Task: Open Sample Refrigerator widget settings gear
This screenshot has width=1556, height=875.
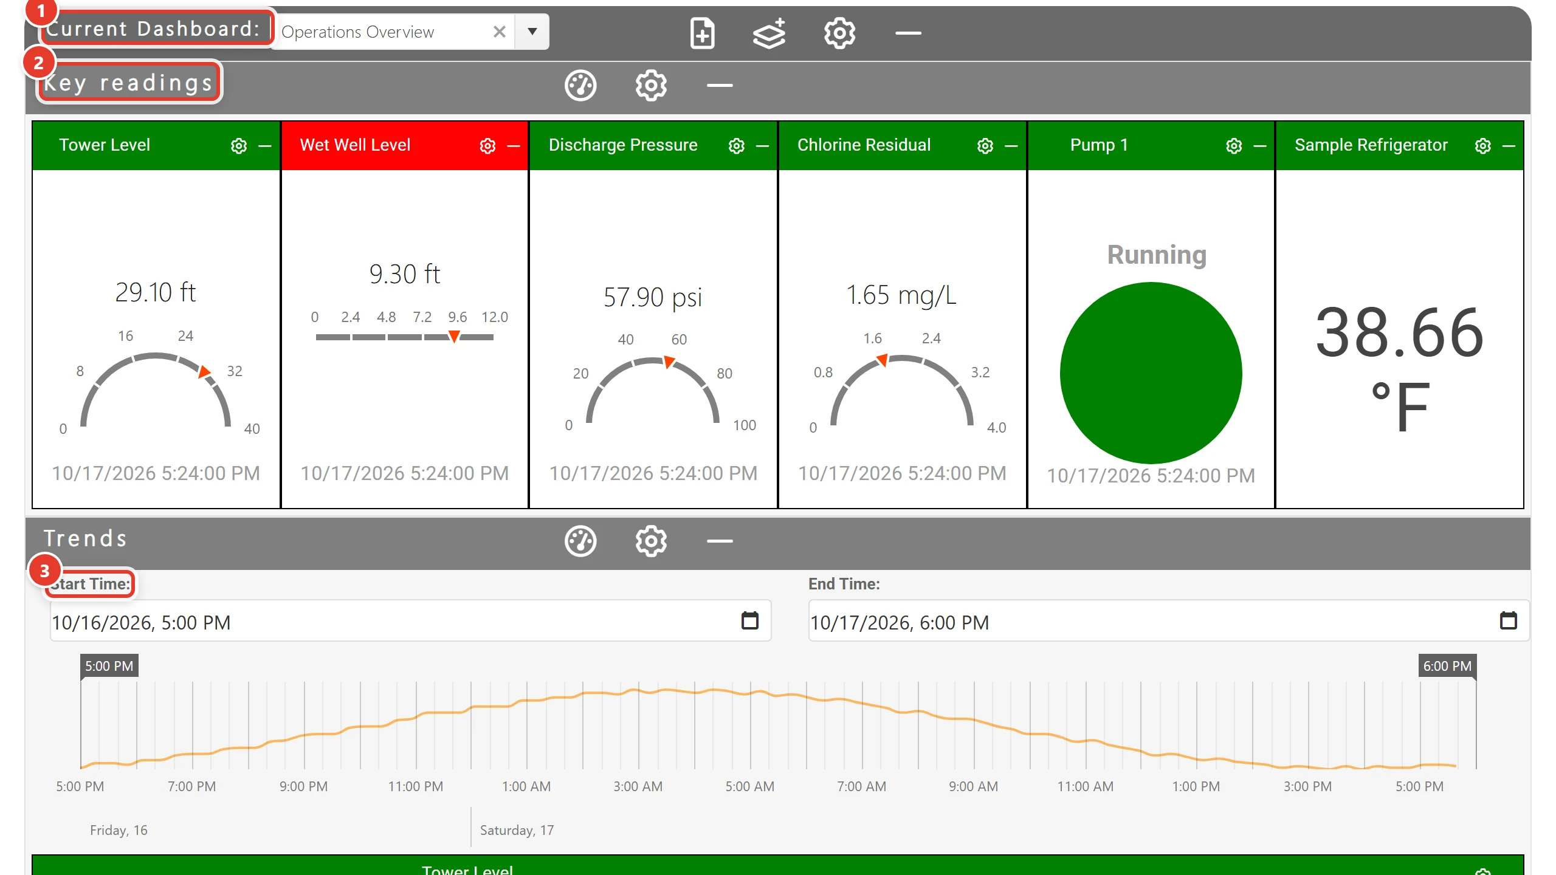Action: coord(1483,146)
